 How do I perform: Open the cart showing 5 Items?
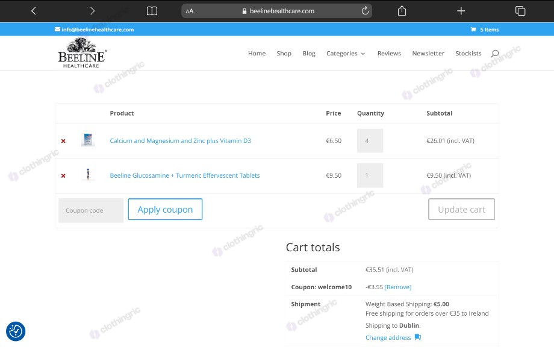[x=485, y=30]
